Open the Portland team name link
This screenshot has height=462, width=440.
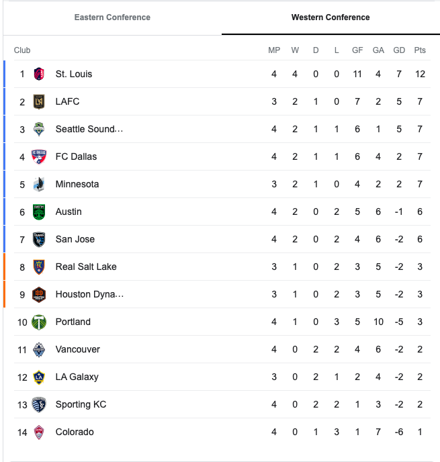point(73,322)
